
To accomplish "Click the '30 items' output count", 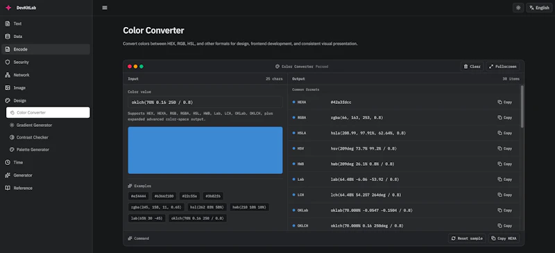I will tap(511, 79).
